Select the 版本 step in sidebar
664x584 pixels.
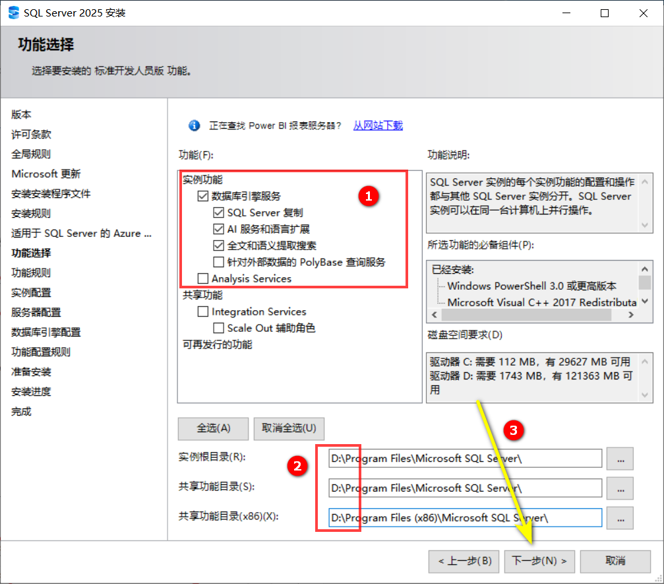click(x=21, y=114)
